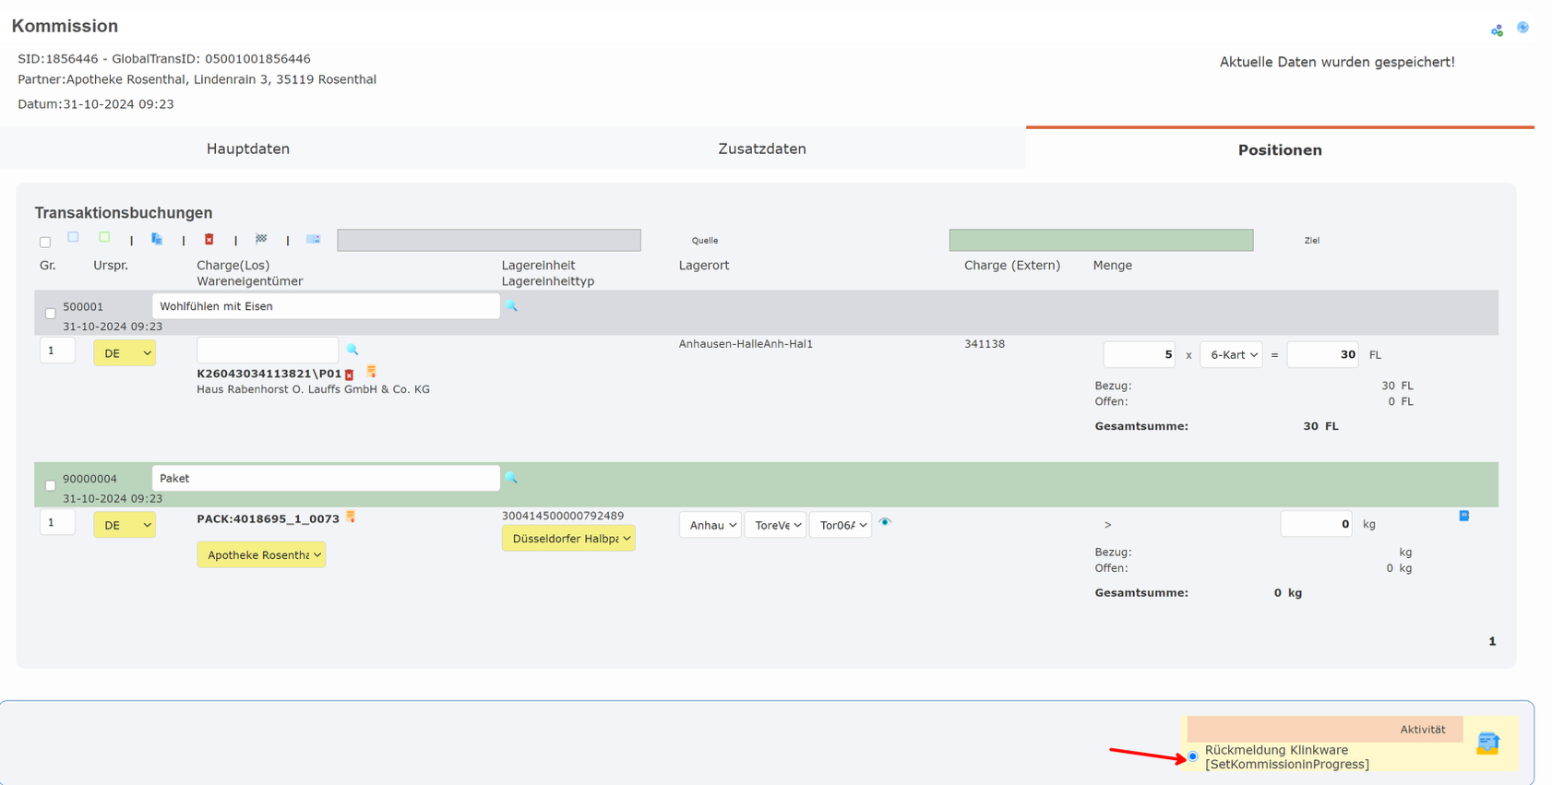This screenshot has width=1552, height=785.
Task: Click the activity execute icon in Aktivität panel
Action: 1487,743
